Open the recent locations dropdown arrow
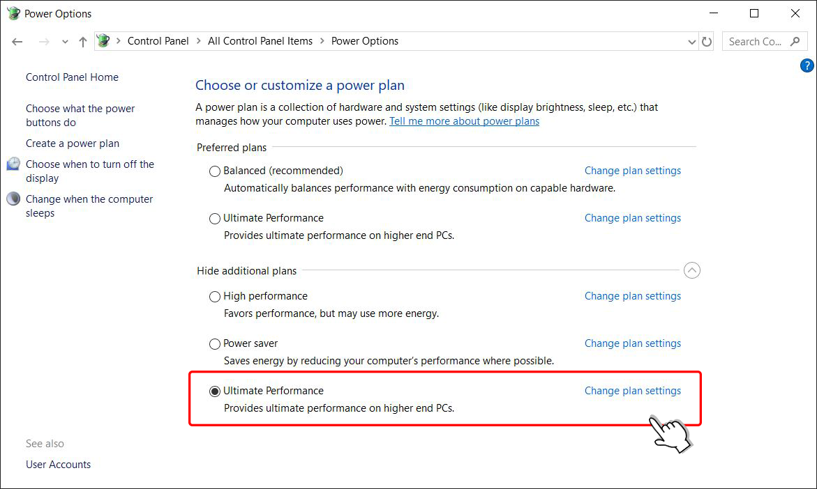Image resolution: width=817 pixels, height=489 pixels. (65, 42)
